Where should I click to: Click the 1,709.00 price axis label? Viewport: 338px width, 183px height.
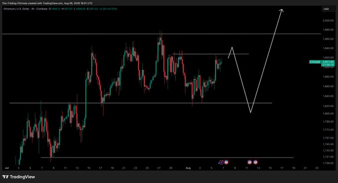[328, 163]
